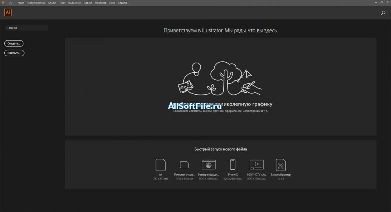Open the search magnifier icon
The width and height of the screenshot is (391, 212).
[383, 13]
